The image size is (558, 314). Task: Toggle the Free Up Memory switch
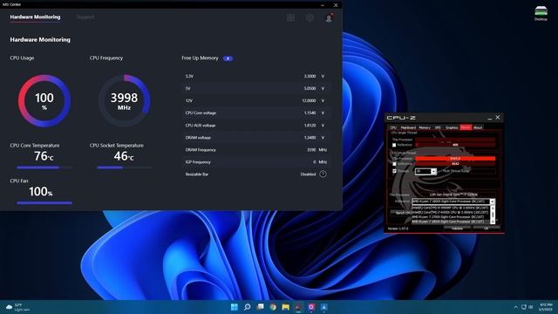pos(228,58)
